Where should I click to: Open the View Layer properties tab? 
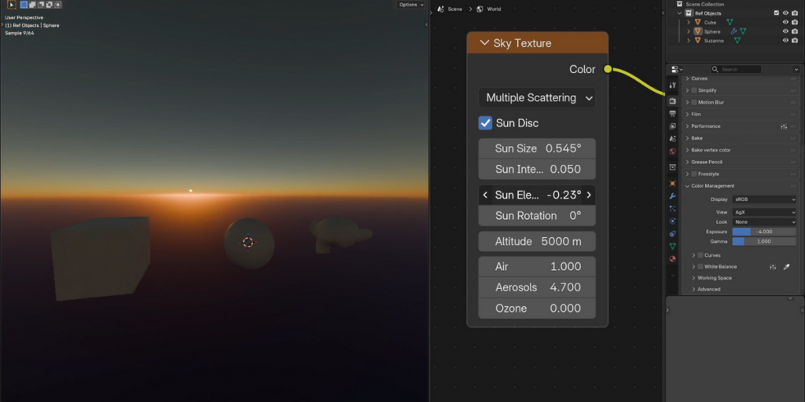pyautogui.click(x=673, y=126)
